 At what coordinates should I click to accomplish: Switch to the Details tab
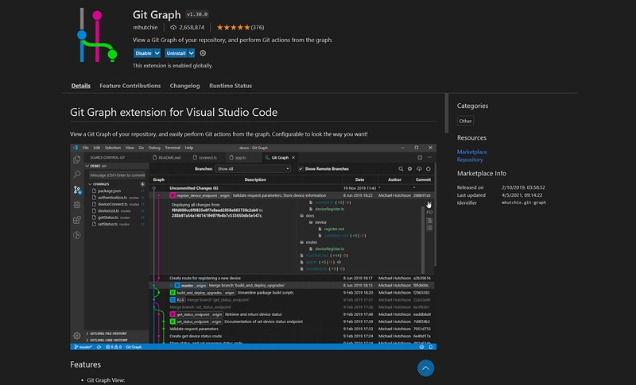coord(81,86)
